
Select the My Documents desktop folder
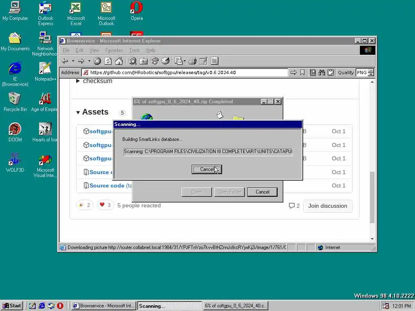pyautogui.click(x=15, y=42)
